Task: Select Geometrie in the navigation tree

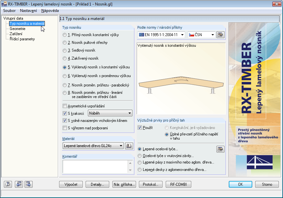Action: coord(17,29)
